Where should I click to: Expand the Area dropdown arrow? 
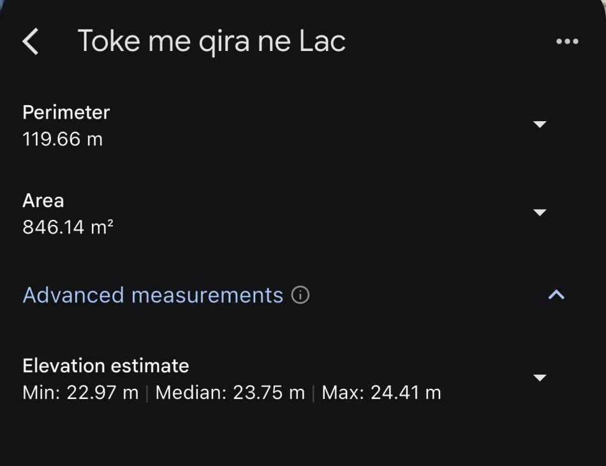(540, 212)
